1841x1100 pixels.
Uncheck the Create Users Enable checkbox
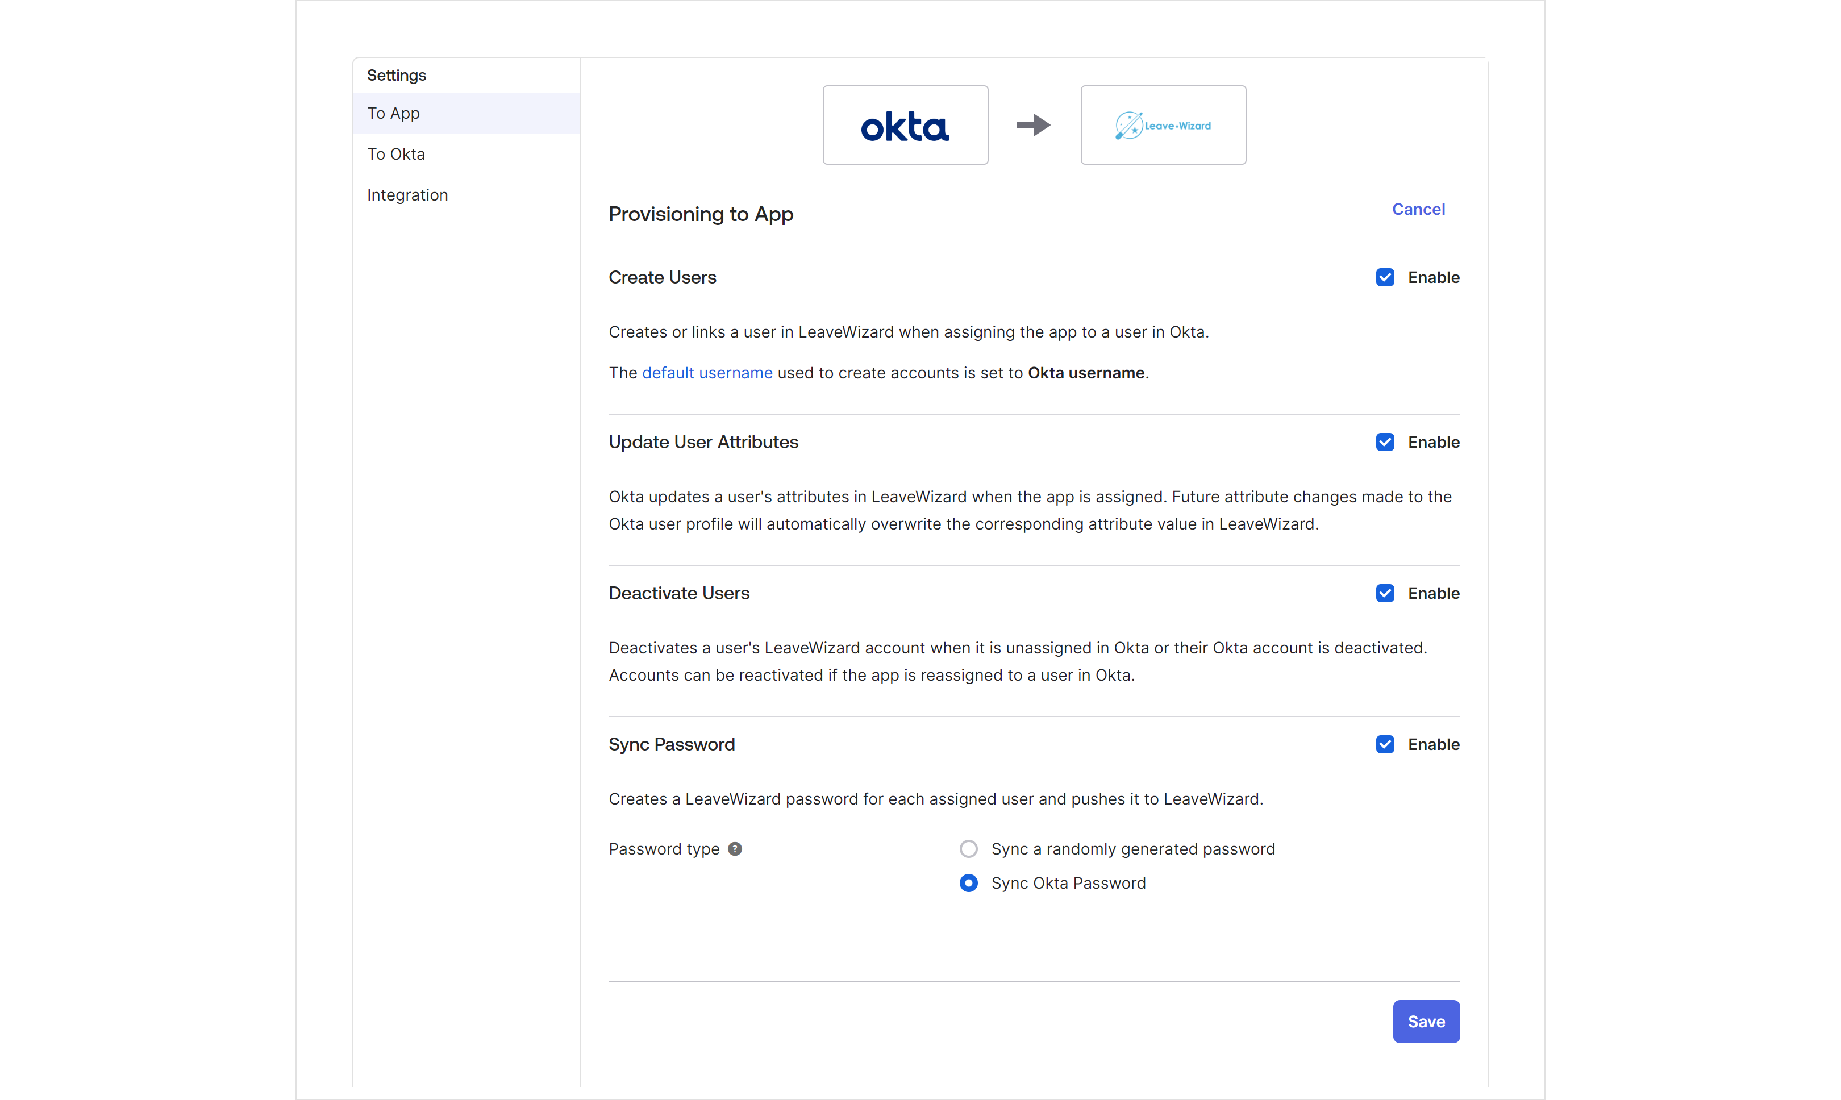click(1385, 277)
